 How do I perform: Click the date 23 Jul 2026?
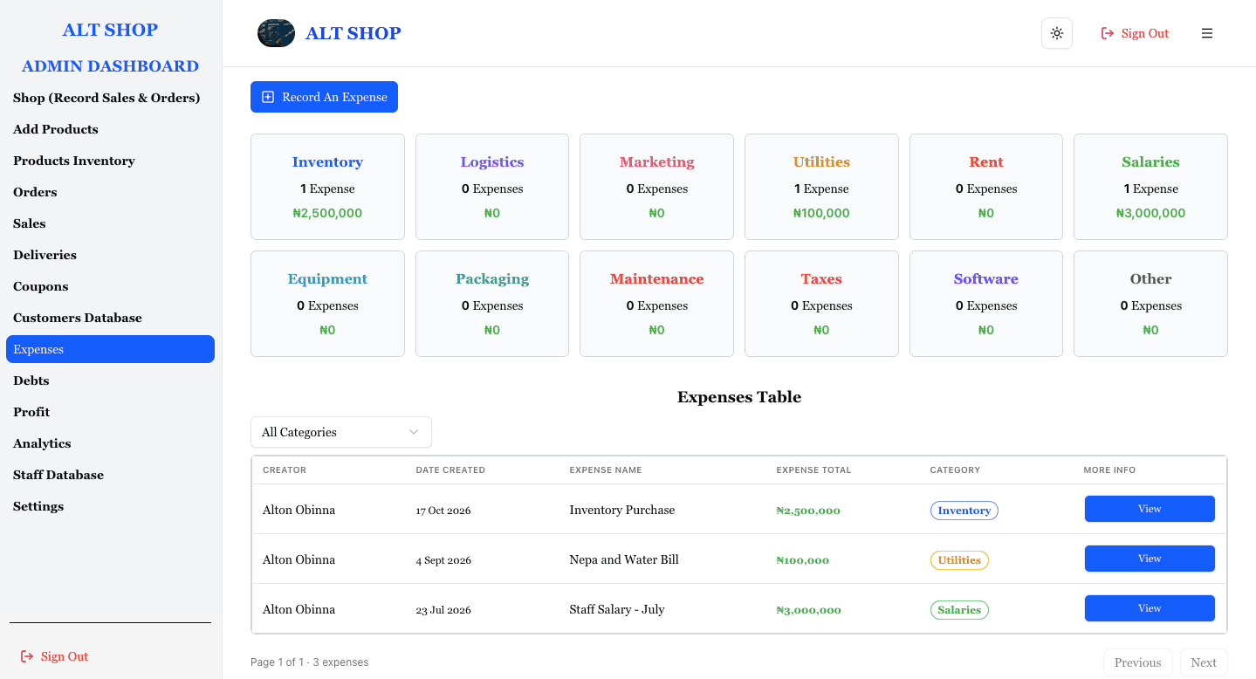pos(443,610)
